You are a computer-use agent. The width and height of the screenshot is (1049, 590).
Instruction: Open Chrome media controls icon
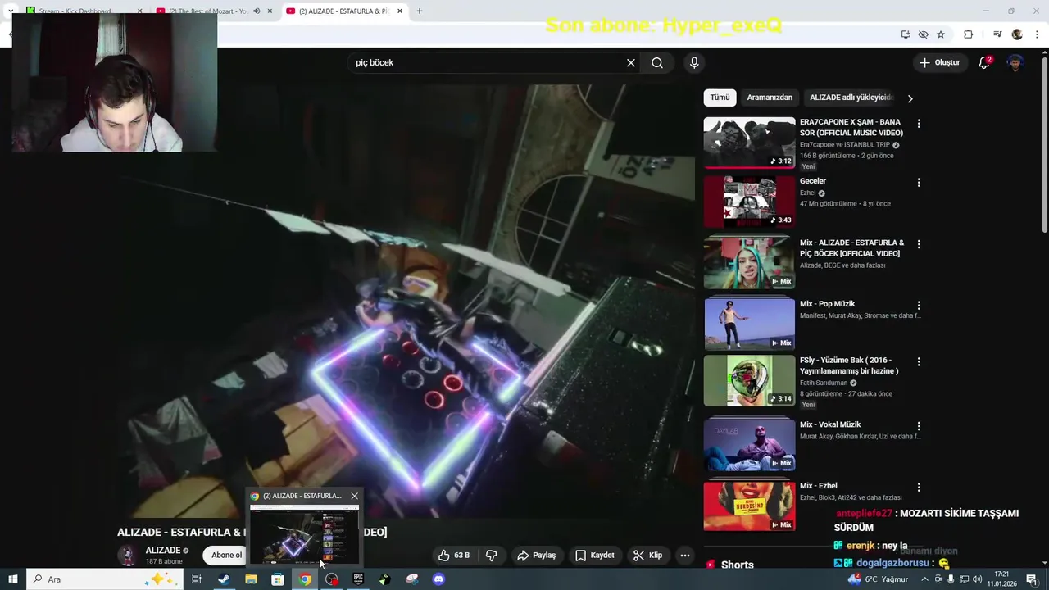pyautogui.click(x=997, y=34)
